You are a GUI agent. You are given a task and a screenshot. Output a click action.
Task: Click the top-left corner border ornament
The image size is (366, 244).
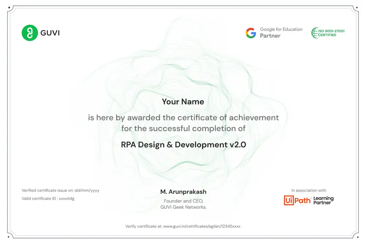tap(10, 9)
